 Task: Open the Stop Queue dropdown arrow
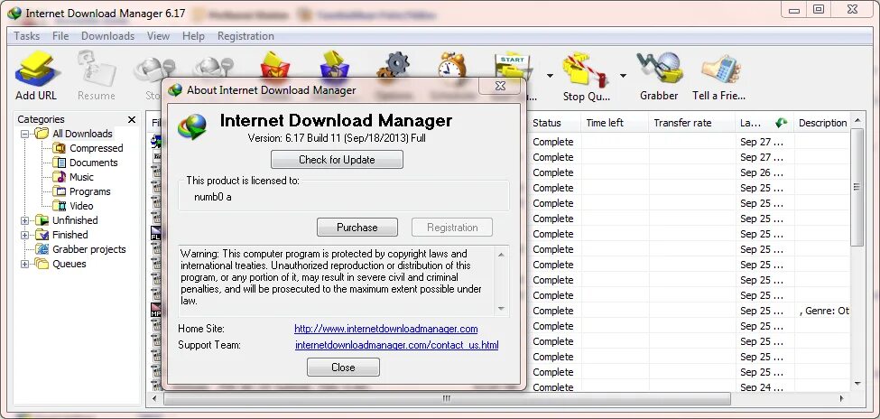(x=623, y=76)
